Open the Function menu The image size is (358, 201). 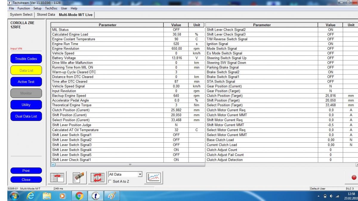tap(24, 8)
